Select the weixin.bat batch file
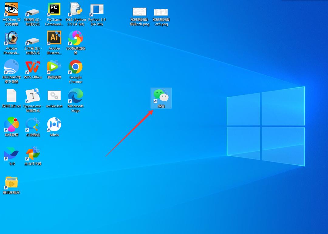 tap(54, 96)
